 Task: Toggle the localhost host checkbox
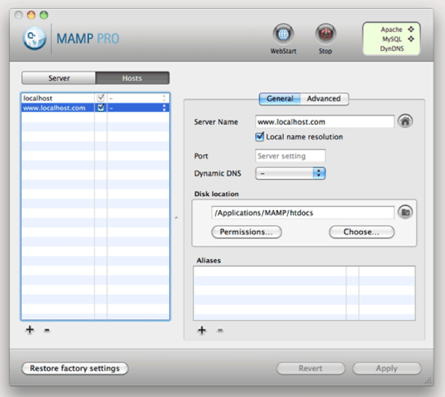point(100,98)
